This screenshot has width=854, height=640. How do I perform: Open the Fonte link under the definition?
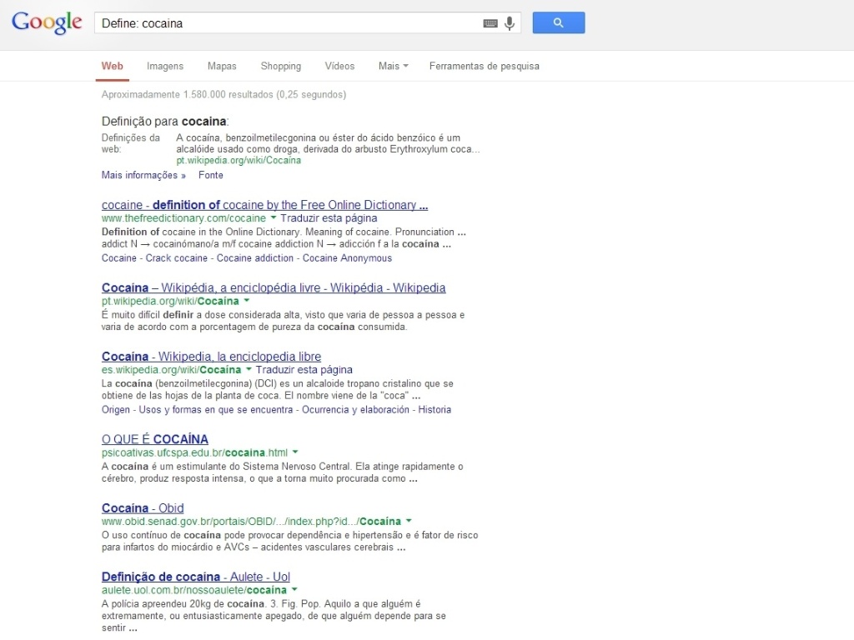coord(210,175)
